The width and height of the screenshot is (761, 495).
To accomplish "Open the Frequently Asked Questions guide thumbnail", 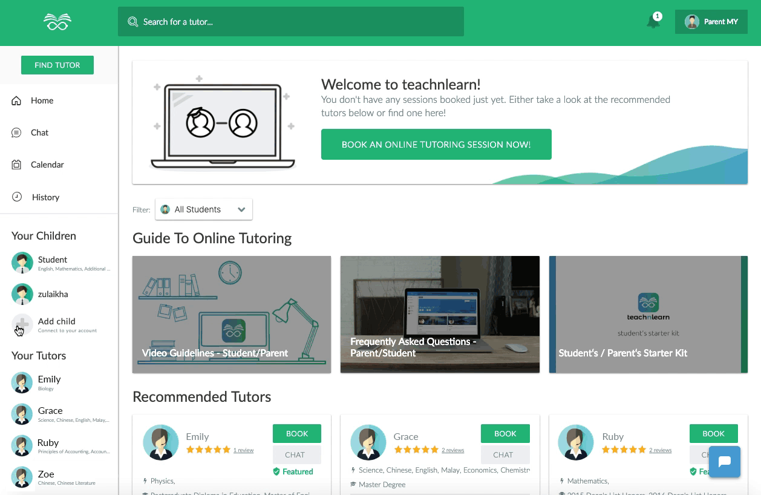I will coord(440,314).
